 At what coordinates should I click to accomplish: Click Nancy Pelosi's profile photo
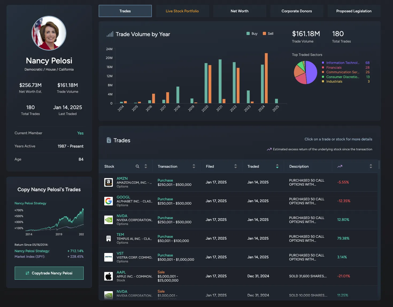coord(49,33)
